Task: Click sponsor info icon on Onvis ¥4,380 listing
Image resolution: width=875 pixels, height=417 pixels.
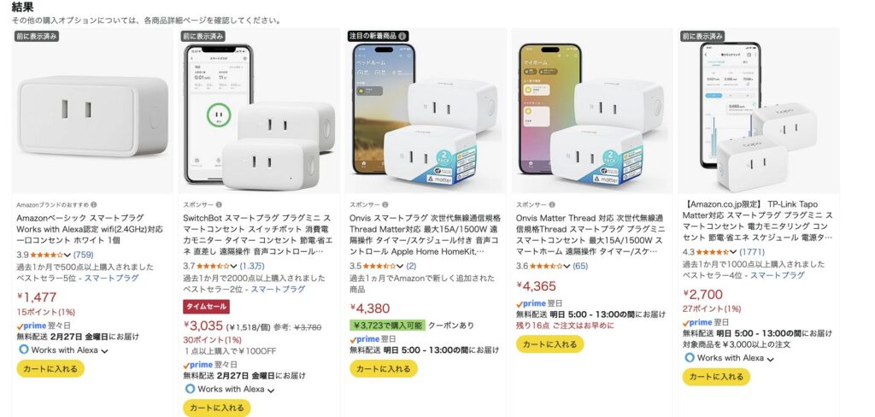Action: [385, 205]
